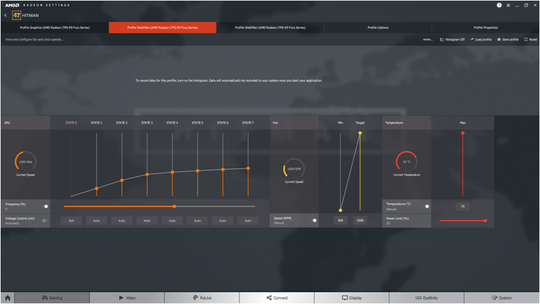Click the Max temperature 75 field
540x304 pixels.
463,206
